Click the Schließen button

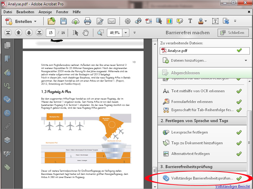point(233,33)
